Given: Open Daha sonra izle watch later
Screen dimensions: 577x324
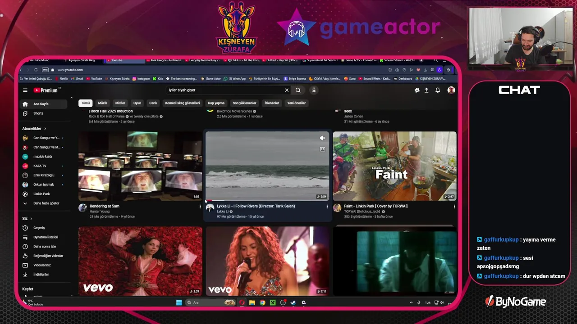Looking at the screenshot, I should pos(43,247).
